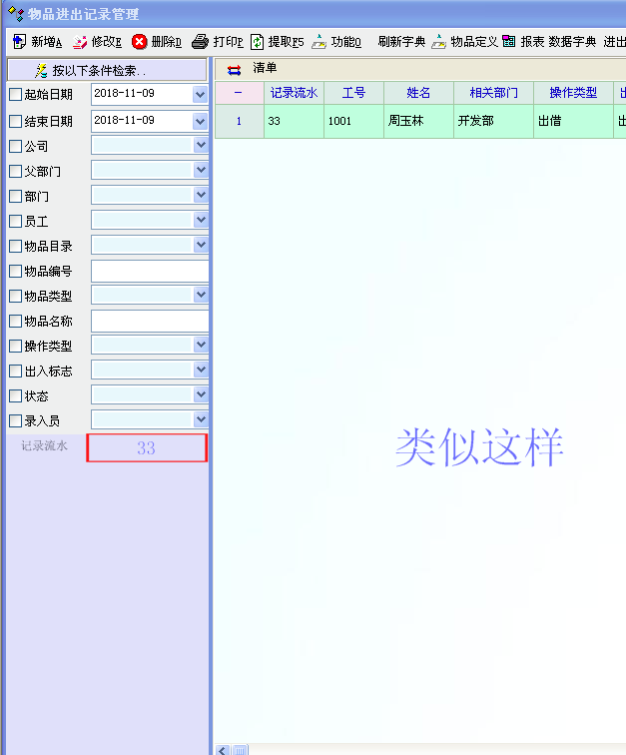The height and width of the screenshot is (755, 626).
Task: Check the 操作类型 filter checkbox
Action: tap(15, 346)
